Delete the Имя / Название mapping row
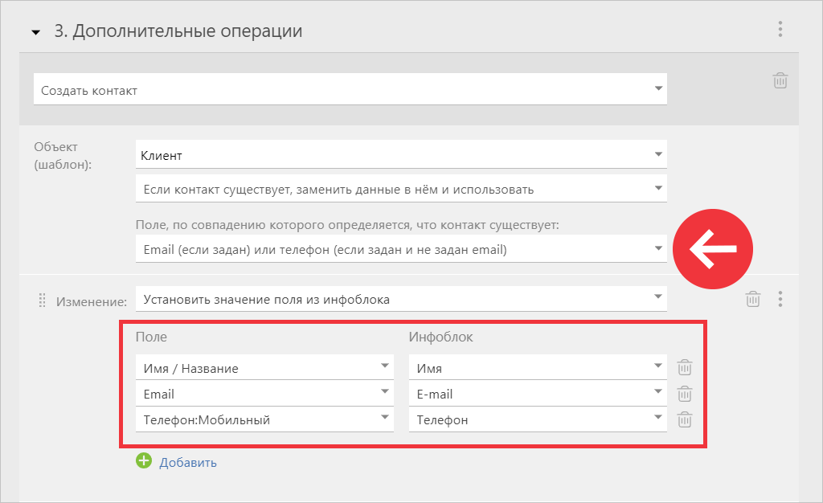This screenshot has width=823, height=503. click(x=685, y=367)
